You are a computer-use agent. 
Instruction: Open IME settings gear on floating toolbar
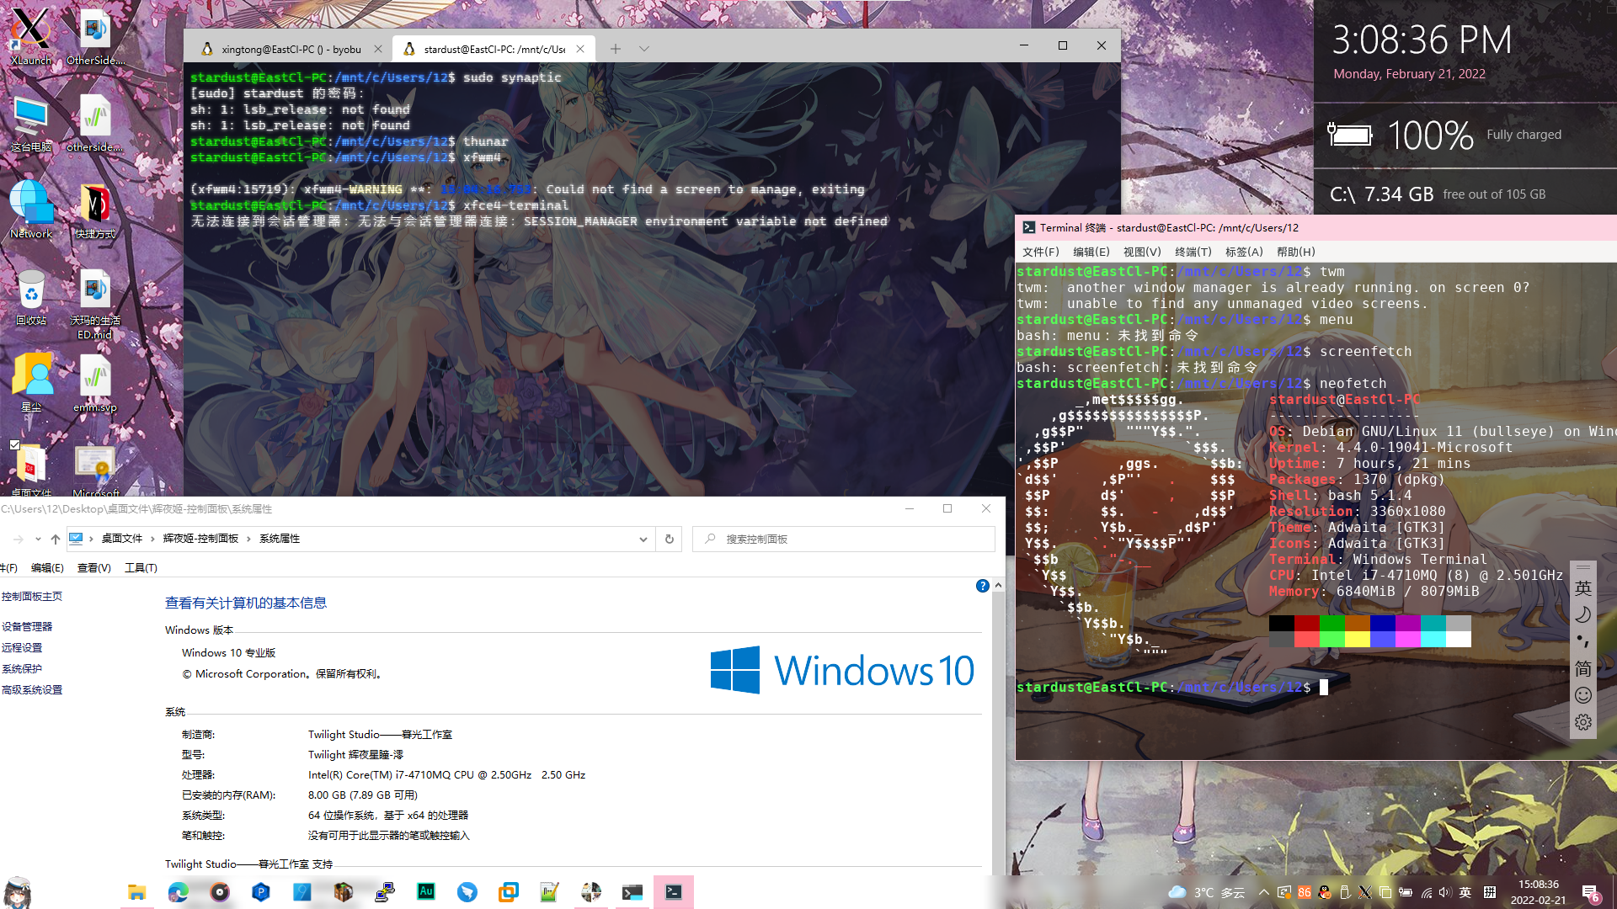click(x=1583, y=722)
